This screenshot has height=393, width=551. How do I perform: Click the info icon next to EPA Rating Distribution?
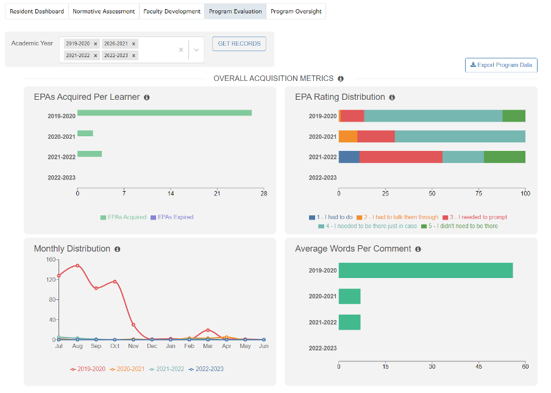391,97
